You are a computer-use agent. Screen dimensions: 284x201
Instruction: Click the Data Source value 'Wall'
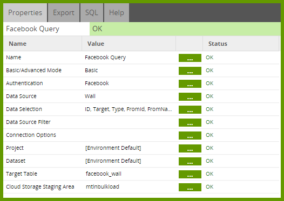coord(90,96)
